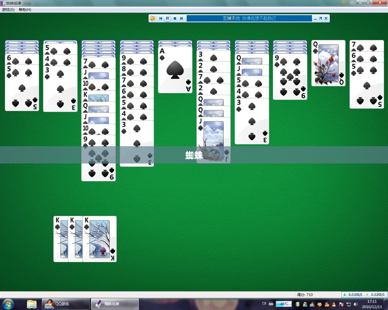Click the download speed 0.01KB/S indicator

point(353,295)
